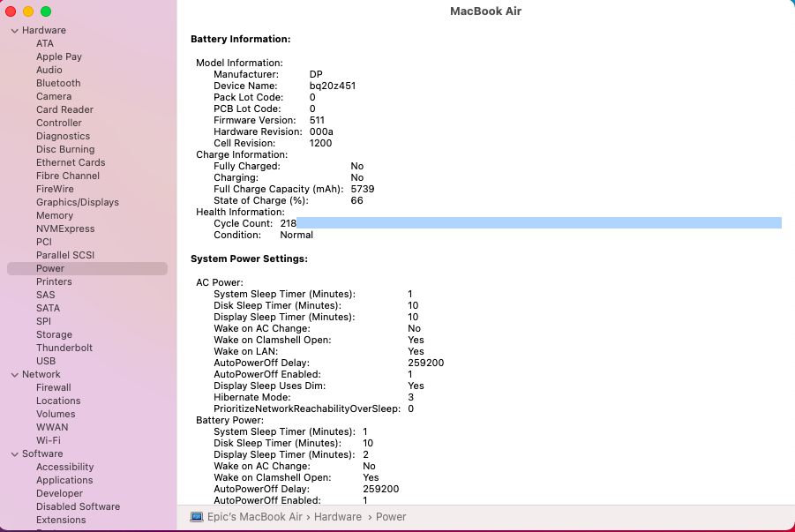The image size is (795, 532).
Task: Select Bluetooth in the sidebar
Action: pos(58,83)
